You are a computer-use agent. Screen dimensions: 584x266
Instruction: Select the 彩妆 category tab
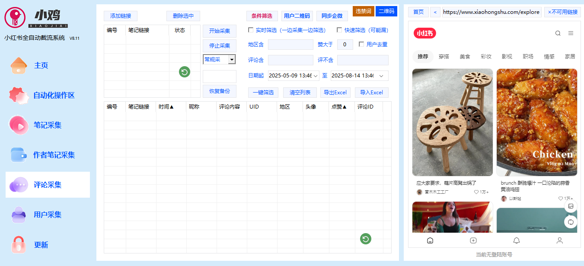tap(486, 57)
